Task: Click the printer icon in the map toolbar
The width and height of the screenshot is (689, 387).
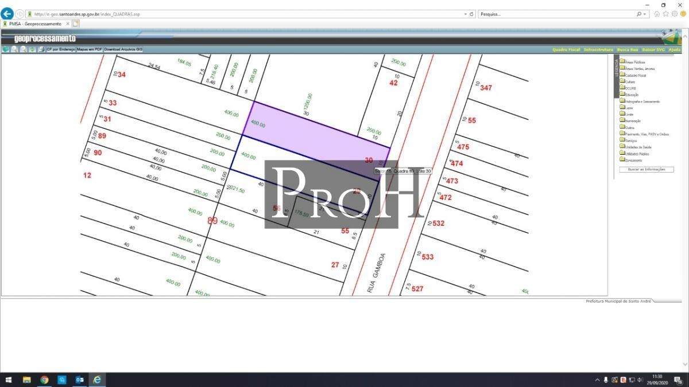Action: click(41, 49)
